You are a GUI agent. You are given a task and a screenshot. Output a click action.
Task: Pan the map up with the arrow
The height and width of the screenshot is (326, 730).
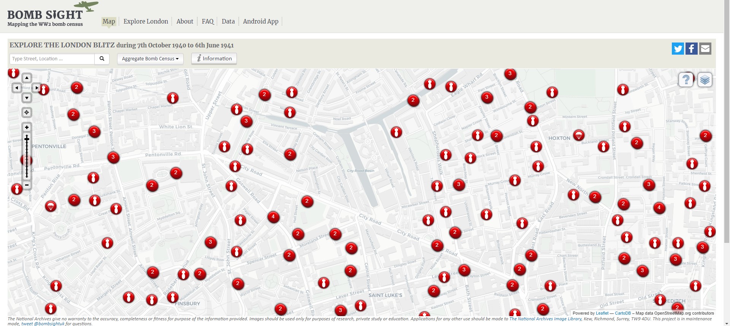click(x=27, y=78)
